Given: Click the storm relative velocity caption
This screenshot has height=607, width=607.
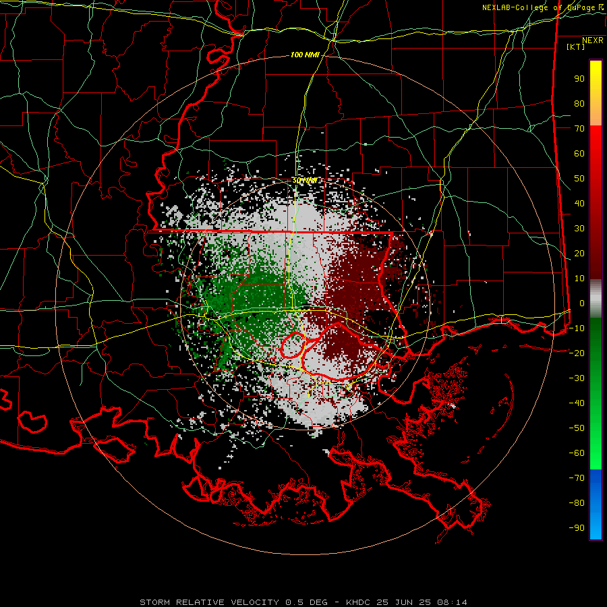Looking at the screenshot, I should tap(303, 602).
